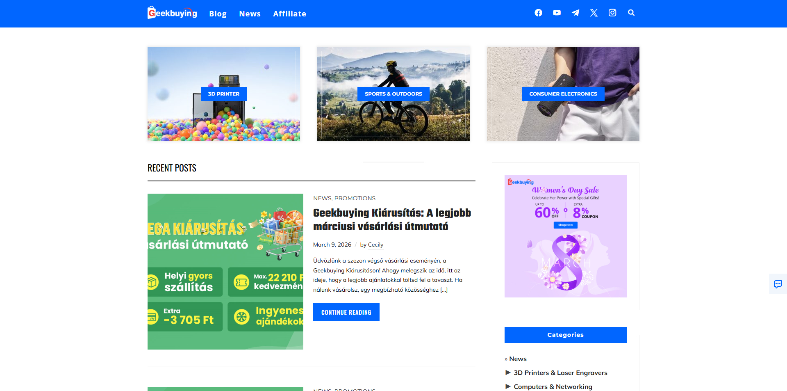Open the Sports & Outdoors category banner
This screenshot has height=391, width=787.
click(393, 94)
